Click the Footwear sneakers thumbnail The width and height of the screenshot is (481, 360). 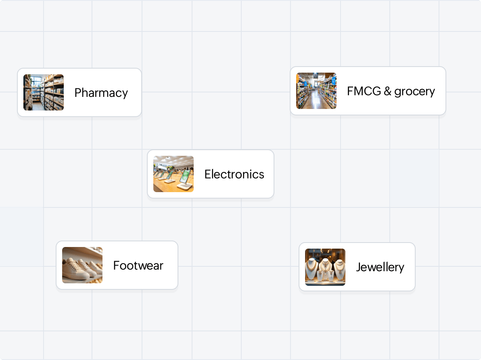click(82, 265)
